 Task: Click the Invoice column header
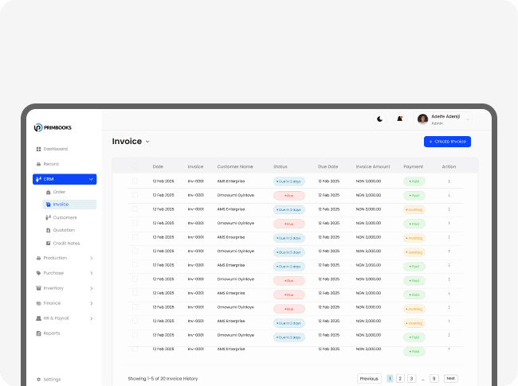click(x=195, y=166)
